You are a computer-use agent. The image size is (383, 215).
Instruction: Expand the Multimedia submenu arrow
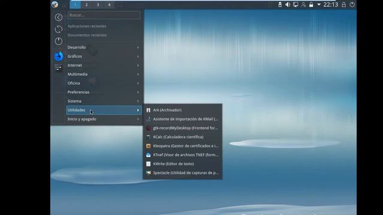[138, 74]
